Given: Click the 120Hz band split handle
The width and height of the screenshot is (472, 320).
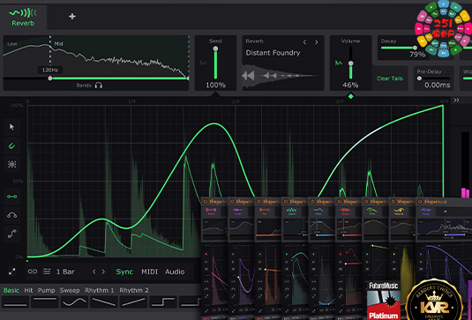Looking at the screenshot, I should (x=50, y=78).
